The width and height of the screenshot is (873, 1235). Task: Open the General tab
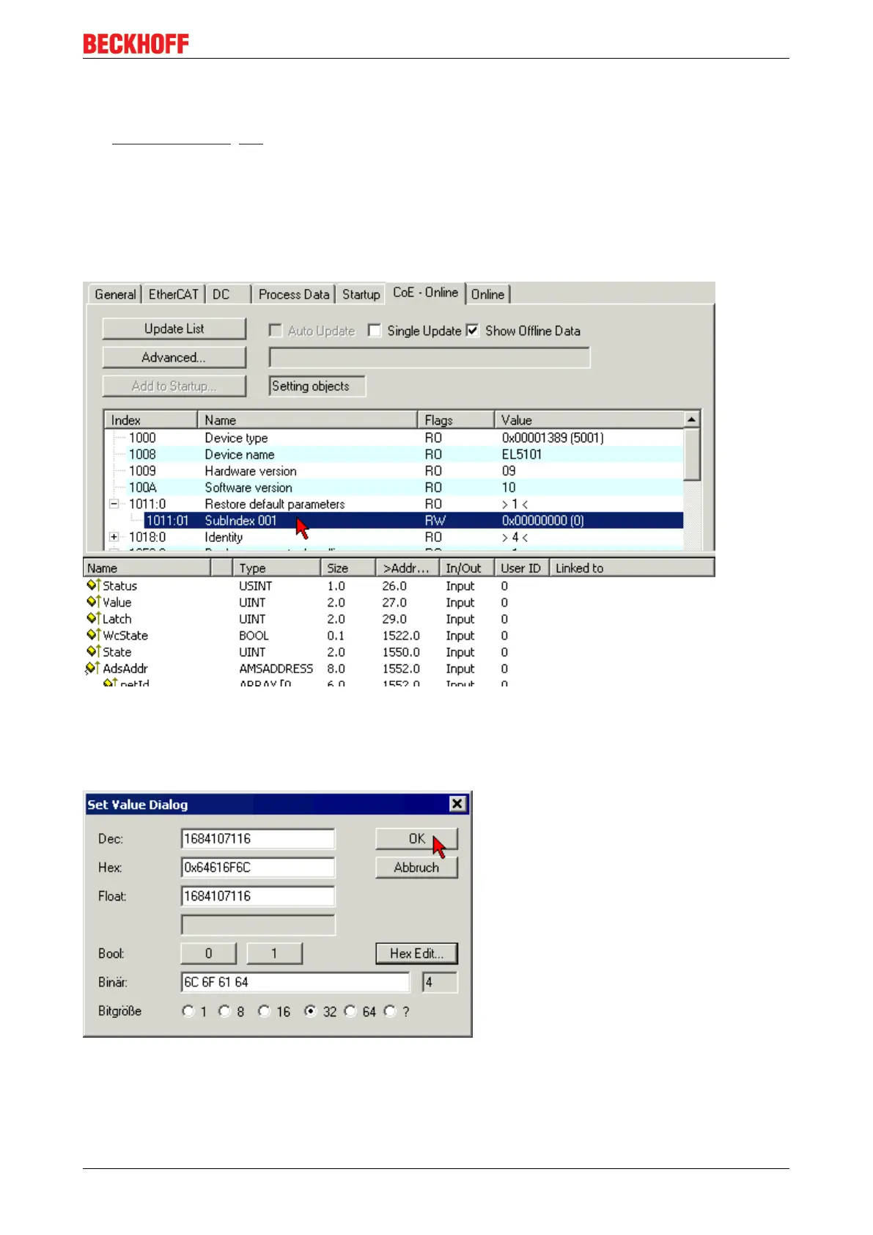[x=115, y=294]
